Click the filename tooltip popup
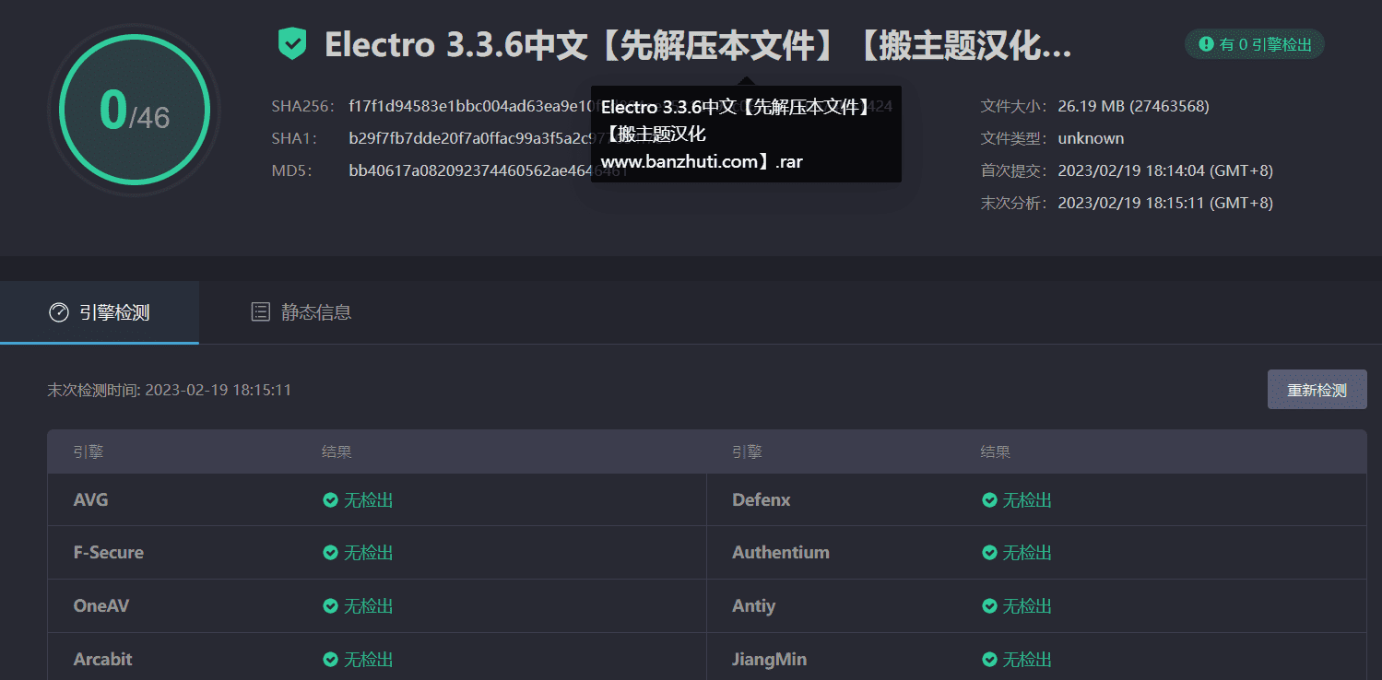 [746, 134]
